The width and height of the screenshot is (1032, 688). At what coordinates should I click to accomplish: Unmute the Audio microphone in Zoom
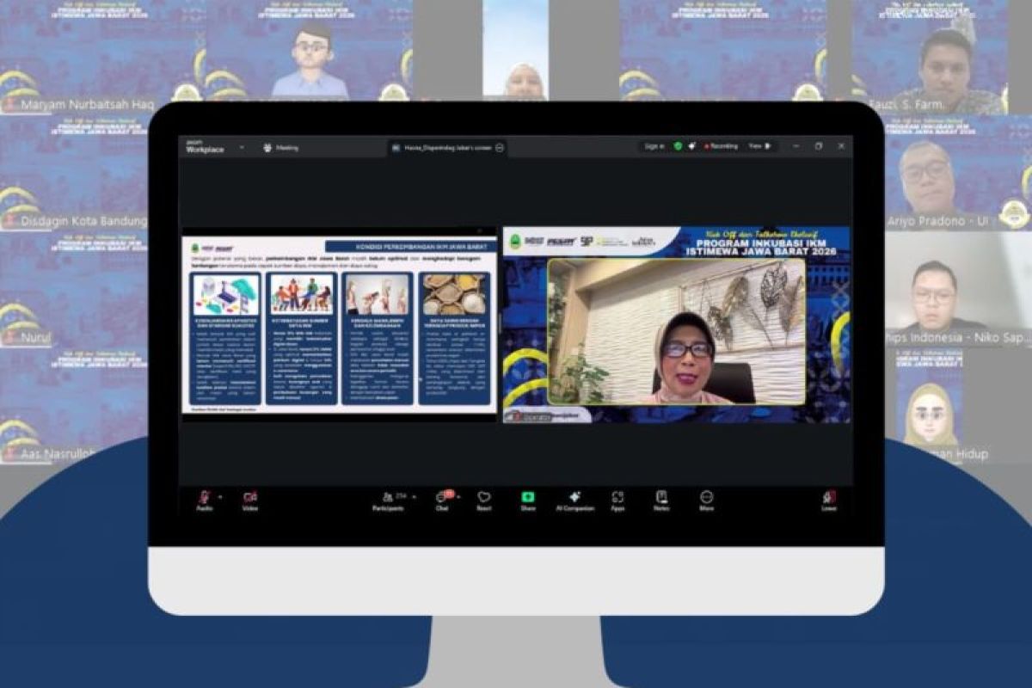coord(205,501)
